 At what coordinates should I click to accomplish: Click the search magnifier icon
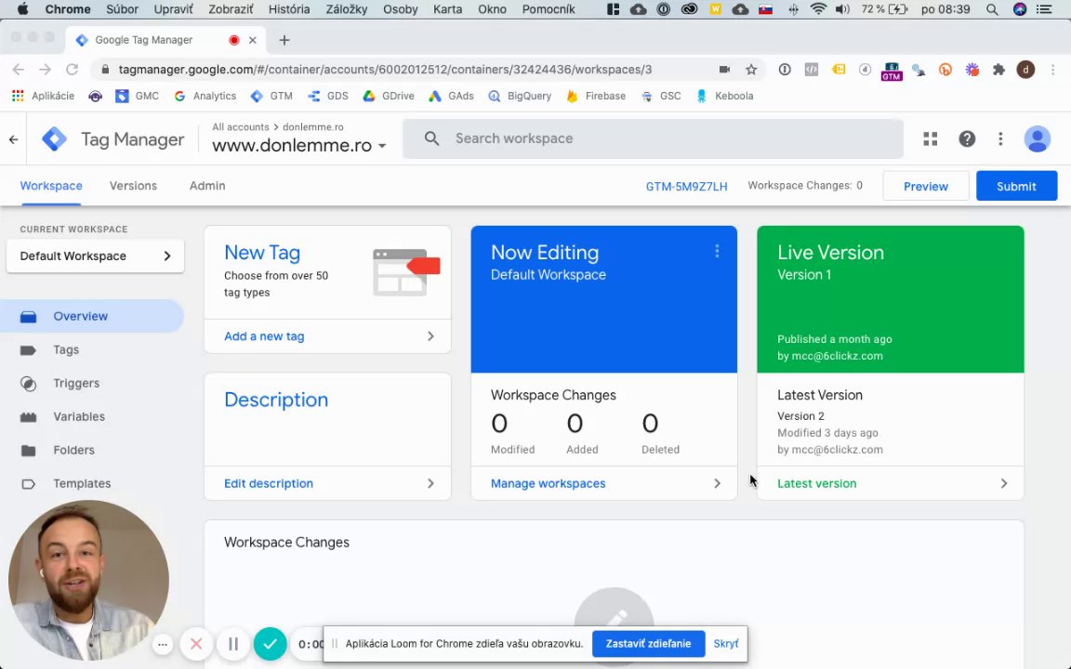tap(431, 138)
